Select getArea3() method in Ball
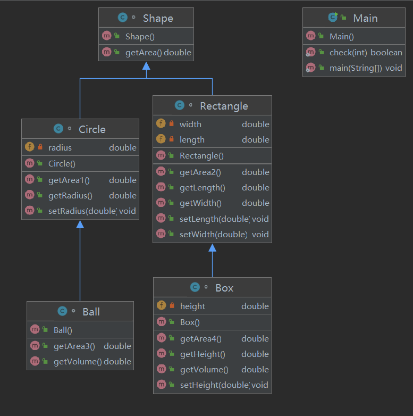 click(x=80, y=346)
